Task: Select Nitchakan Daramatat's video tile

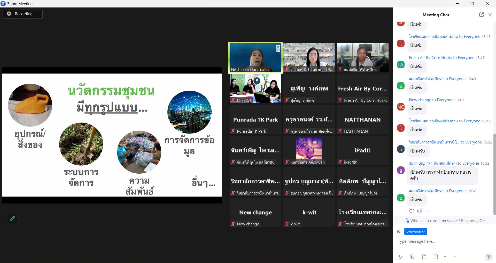Action: point(255,58)
